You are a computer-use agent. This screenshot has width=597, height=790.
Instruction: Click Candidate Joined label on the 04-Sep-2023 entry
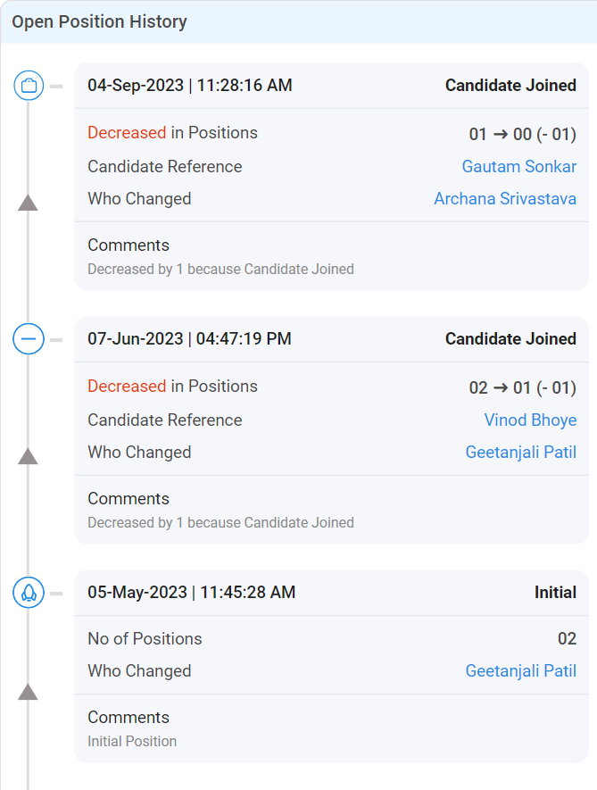(x=510, y=86)
